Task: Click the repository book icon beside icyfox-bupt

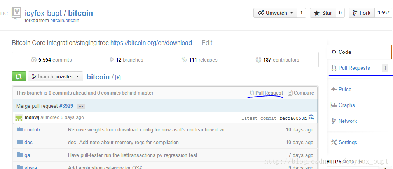Action: tap(17, 14)
